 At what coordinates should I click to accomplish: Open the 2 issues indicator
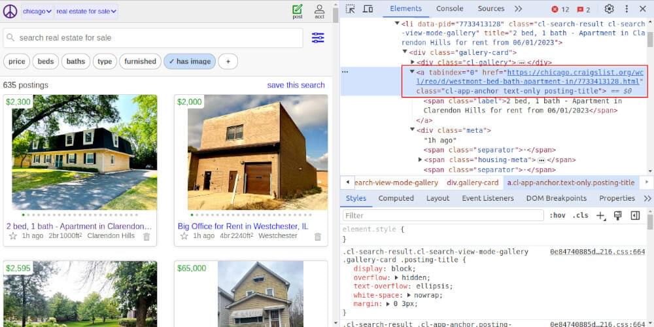coord(583,9)
